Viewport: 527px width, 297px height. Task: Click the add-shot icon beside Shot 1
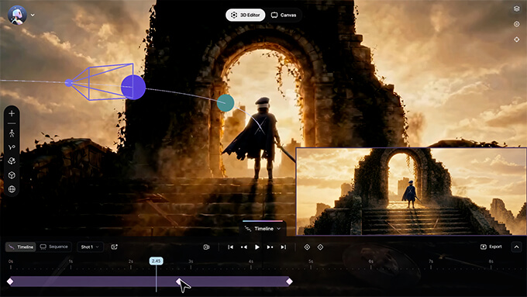click(114, 247)
